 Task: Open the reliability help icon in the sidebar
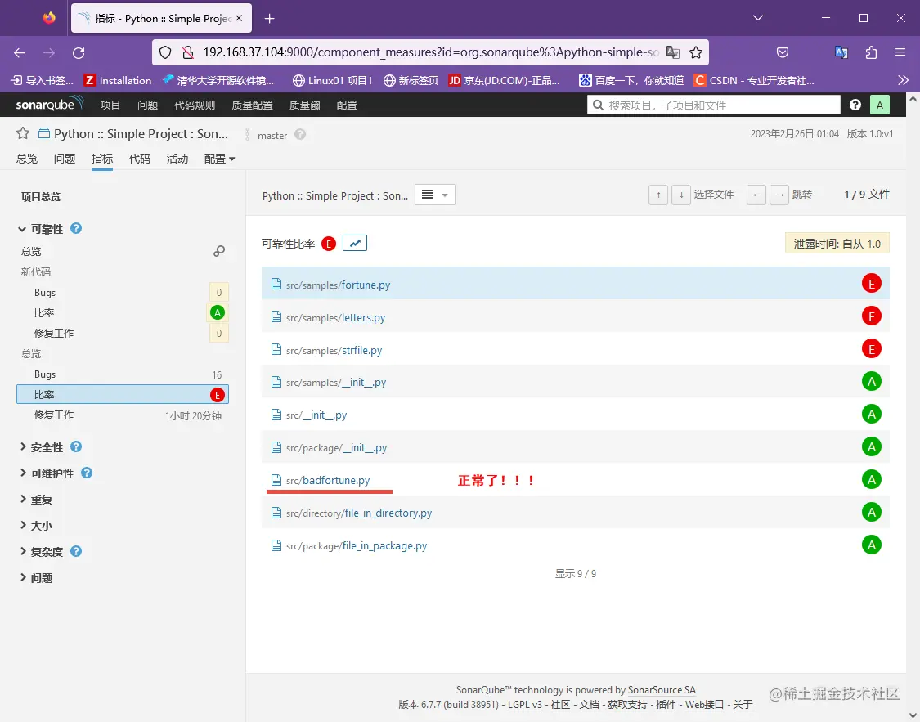pyautogui.click(x=76, y=228)
